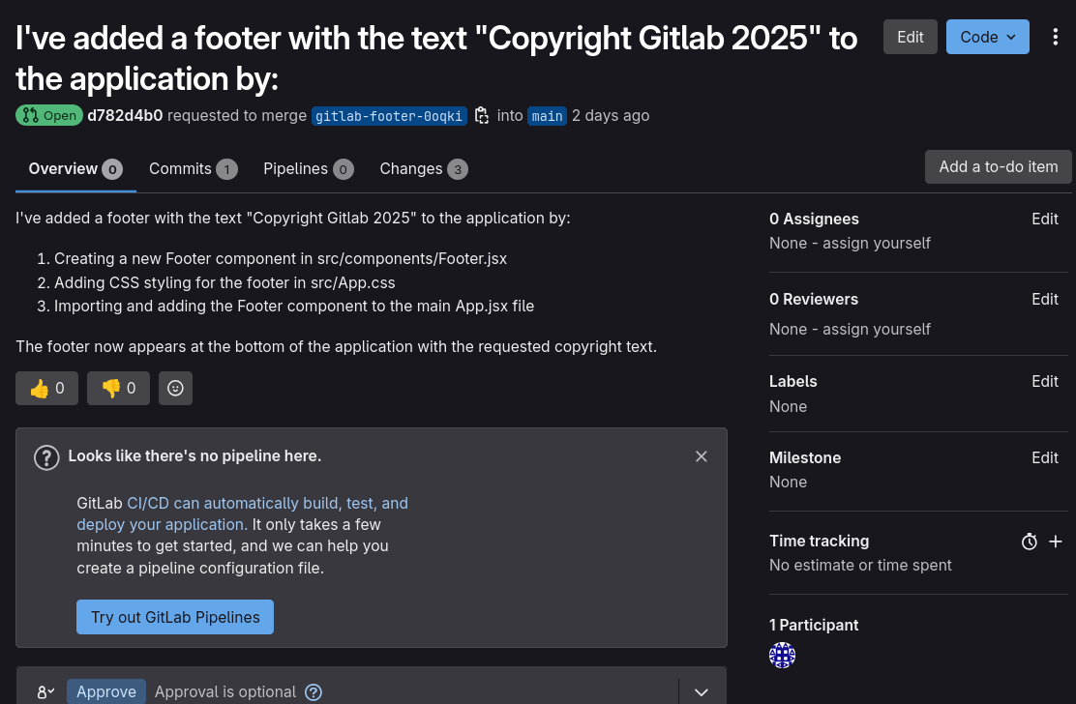The width and height of the screenshot is (1076, 704).
Task: Click "2 days ago" timestamp
Action: tap(611, 115)
